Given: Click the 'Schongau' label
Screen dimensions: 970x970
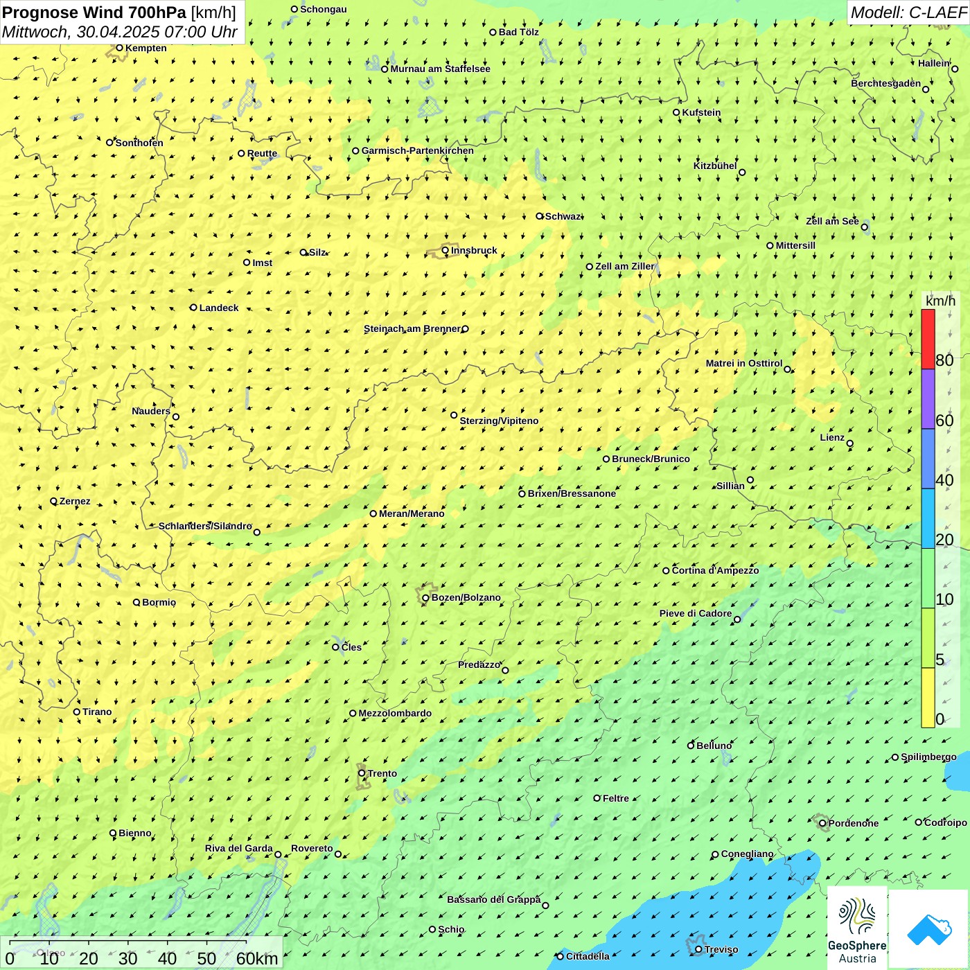Looking at the screenshot, I should 324,9.
